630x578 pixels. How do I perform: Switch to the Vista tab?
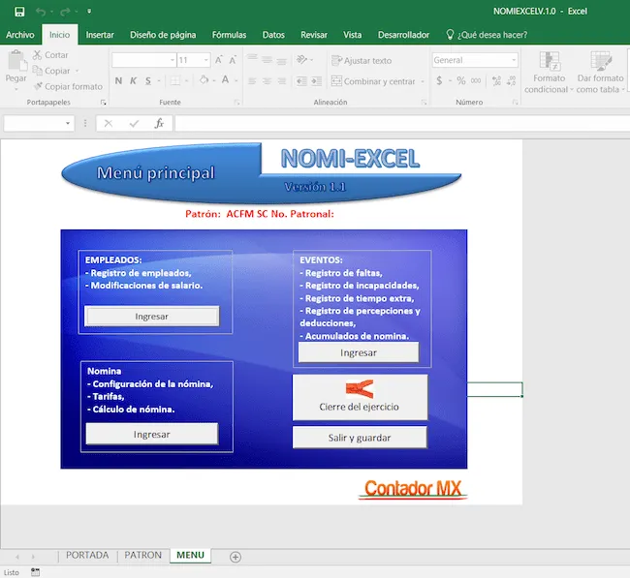pos(353,35)
